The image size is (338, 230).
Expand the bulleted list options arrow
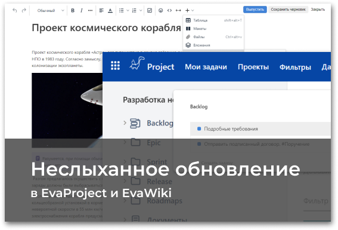coord(128,10)
